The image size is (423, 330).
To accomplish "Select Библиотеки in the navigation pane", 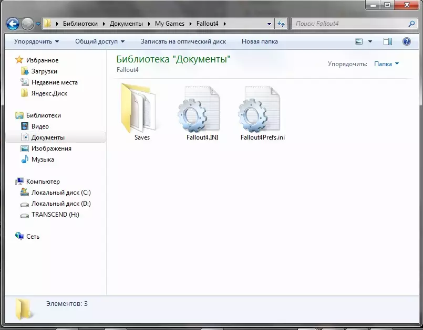I will click(x=44, y=115).
